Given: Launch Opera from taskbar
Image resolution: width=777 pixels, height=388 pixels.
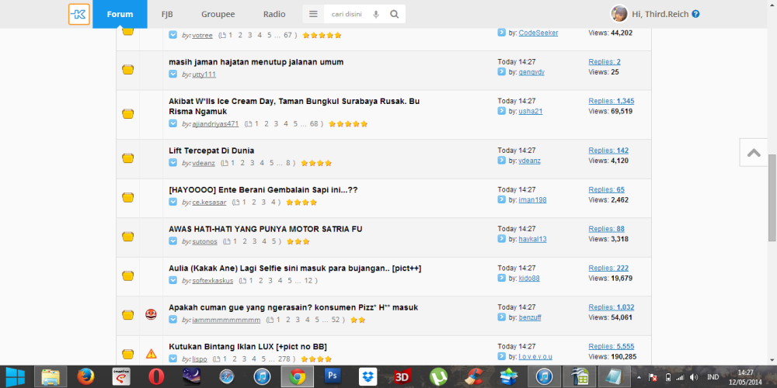Looking at the screenshot, I should point(156,377).
